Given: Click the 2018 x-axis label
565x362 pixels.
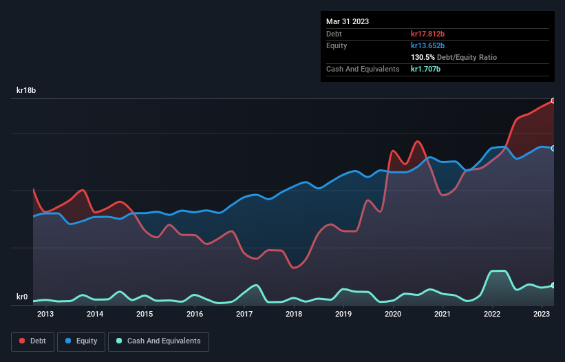Looking at the screenshot, I should click(294, 314).
